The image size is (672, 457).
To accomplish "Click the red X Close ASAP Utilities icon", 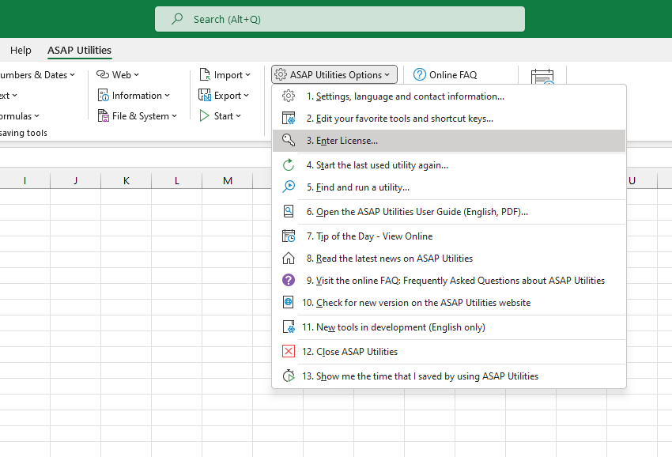I will click(x=289, y=351).
